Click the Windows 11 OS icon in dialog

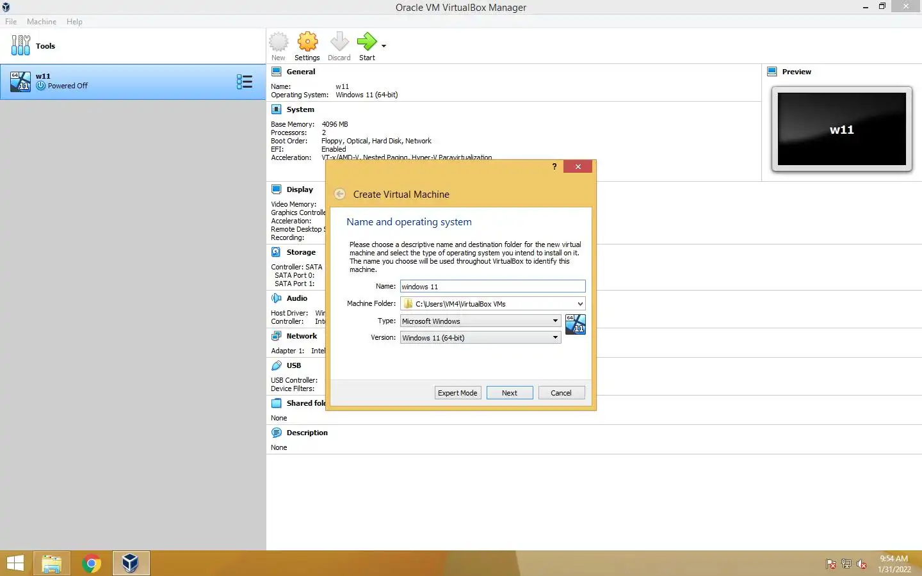[x=576, y=324]
